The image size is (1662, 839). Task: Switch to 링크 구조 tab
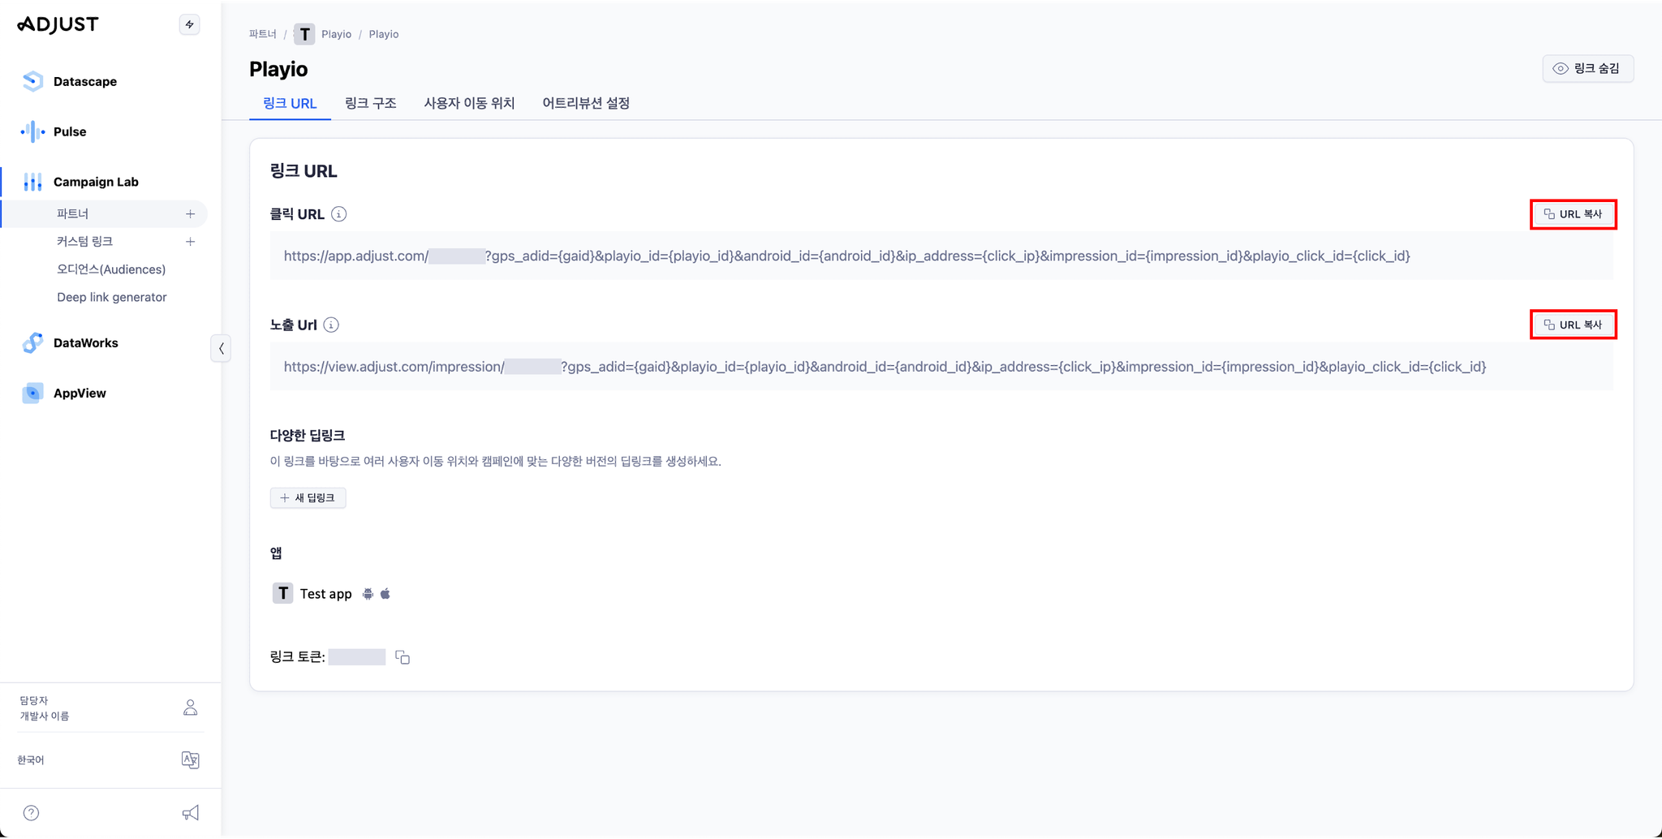tap(370, 103)
